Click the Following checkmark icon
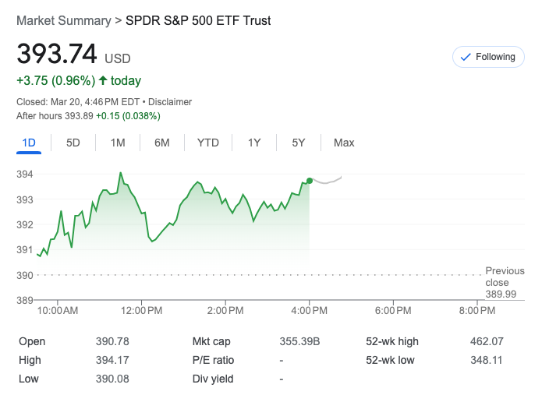Viewport: 542px width, 395px height. click(466, 57)
